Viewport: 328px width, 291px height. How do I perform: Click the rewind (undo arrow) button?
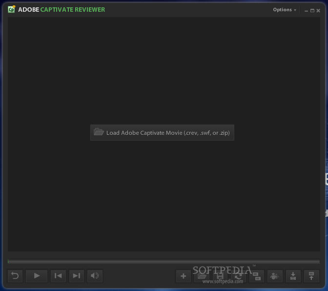[15, 276]
